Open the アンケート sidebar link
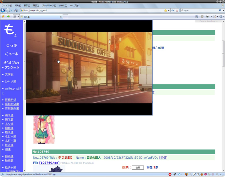This screenshot has height=177, width=225. click(12, 67)
